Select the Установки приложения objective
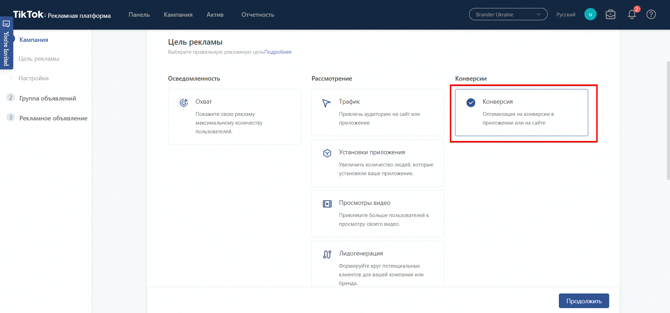This screenshot has height=313, width=670. tap(377, 163)
